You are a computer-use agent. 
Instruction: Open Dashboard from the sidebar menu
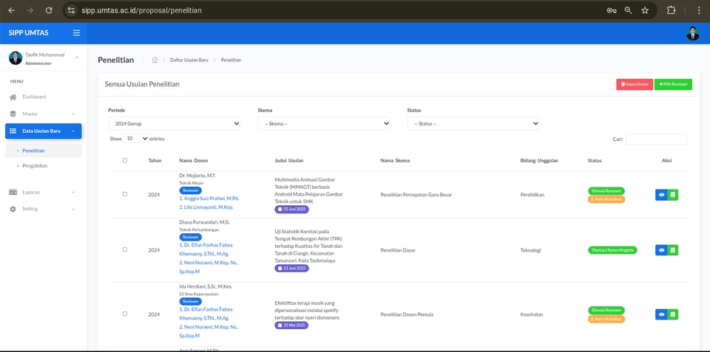point(34,97)
